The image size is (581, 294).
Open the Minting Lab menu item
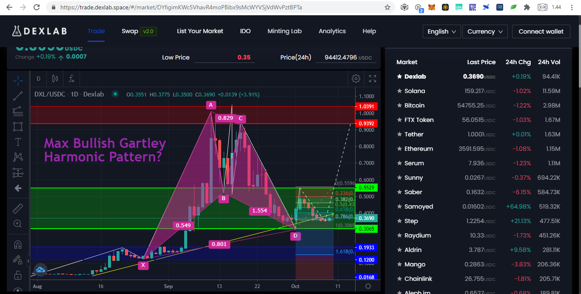click(x=285, y=31)
